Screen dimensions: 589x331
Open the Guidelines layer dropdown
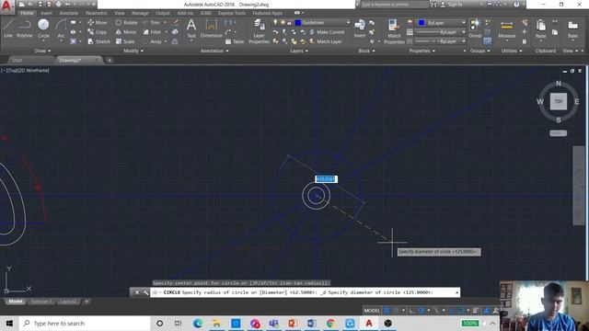(x=348, y=22)
